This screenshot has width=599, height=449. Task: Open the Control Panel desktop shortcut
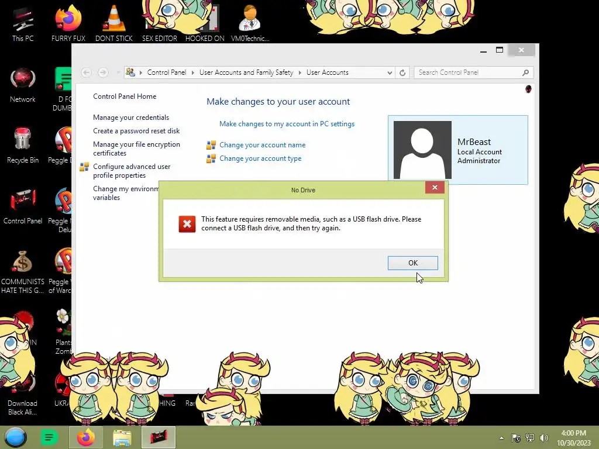(23, 206)
